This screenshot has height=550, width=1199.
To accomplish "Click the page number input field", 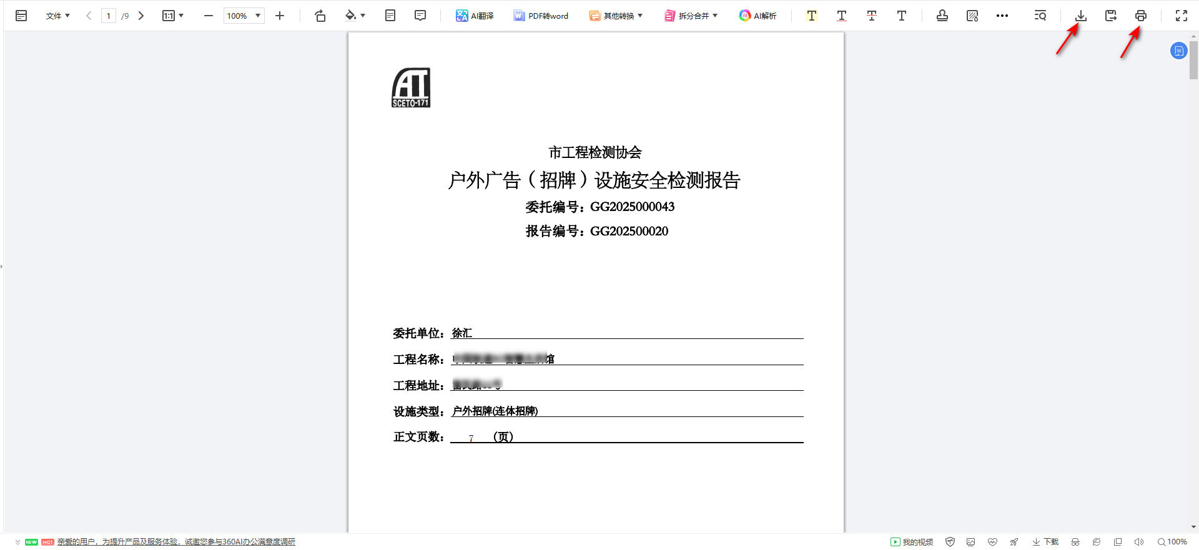I will 109,16.
